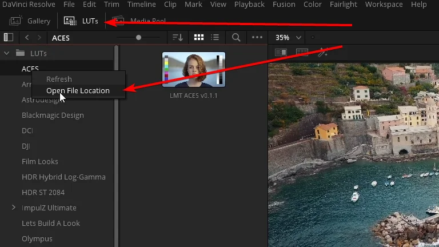This screenshot has width=439, height=247.
Task: Open the Fusion menu
Action: 284,5
